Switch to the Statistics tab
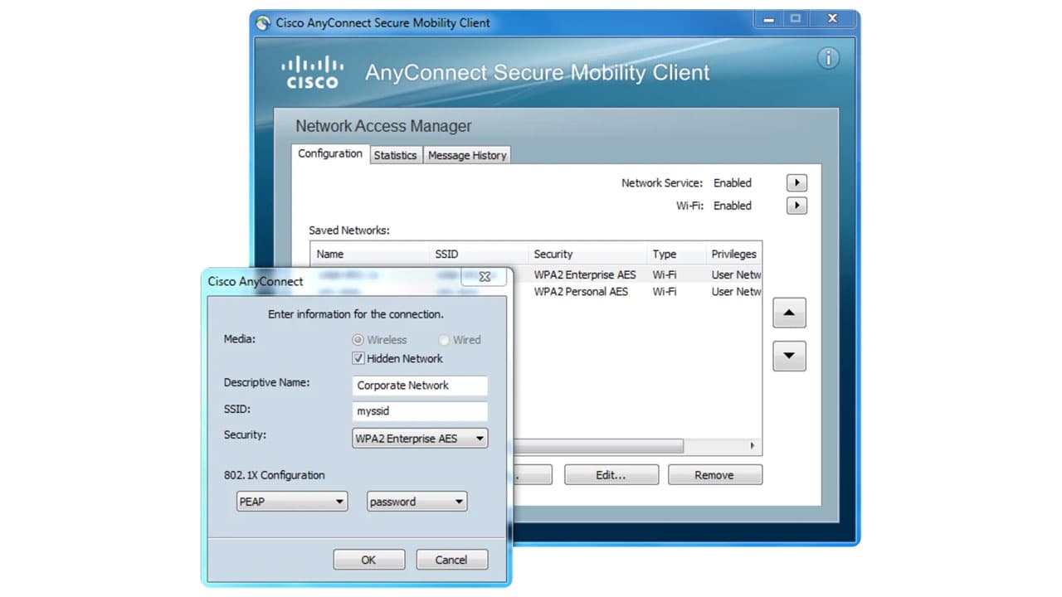The height and width of the screenshot is (597, 1062). coord(396,155)
